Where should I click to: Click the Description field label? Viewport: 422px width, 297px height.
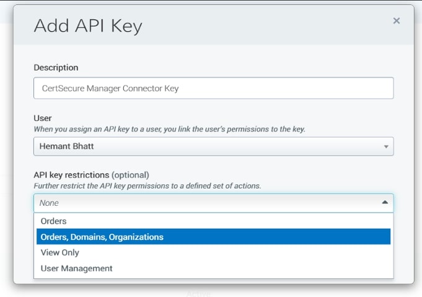tap(56, 68)
